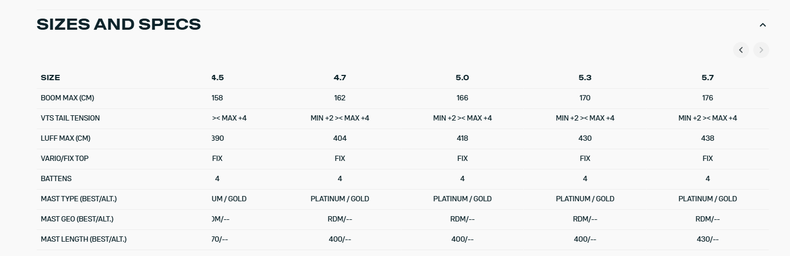Click the Size header label

(51, 78)
